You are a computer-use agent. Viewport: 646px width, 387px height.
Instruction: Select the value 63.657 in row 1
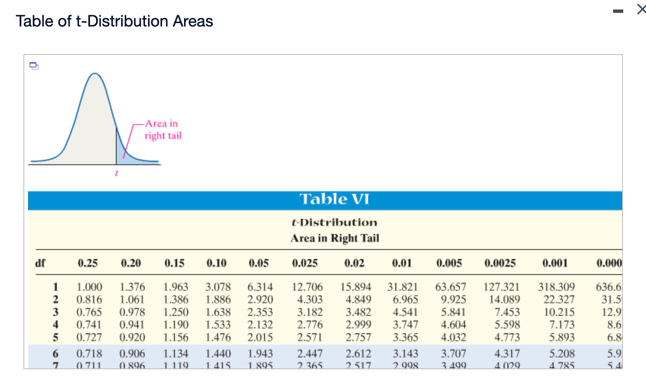[x=451, y=287]
